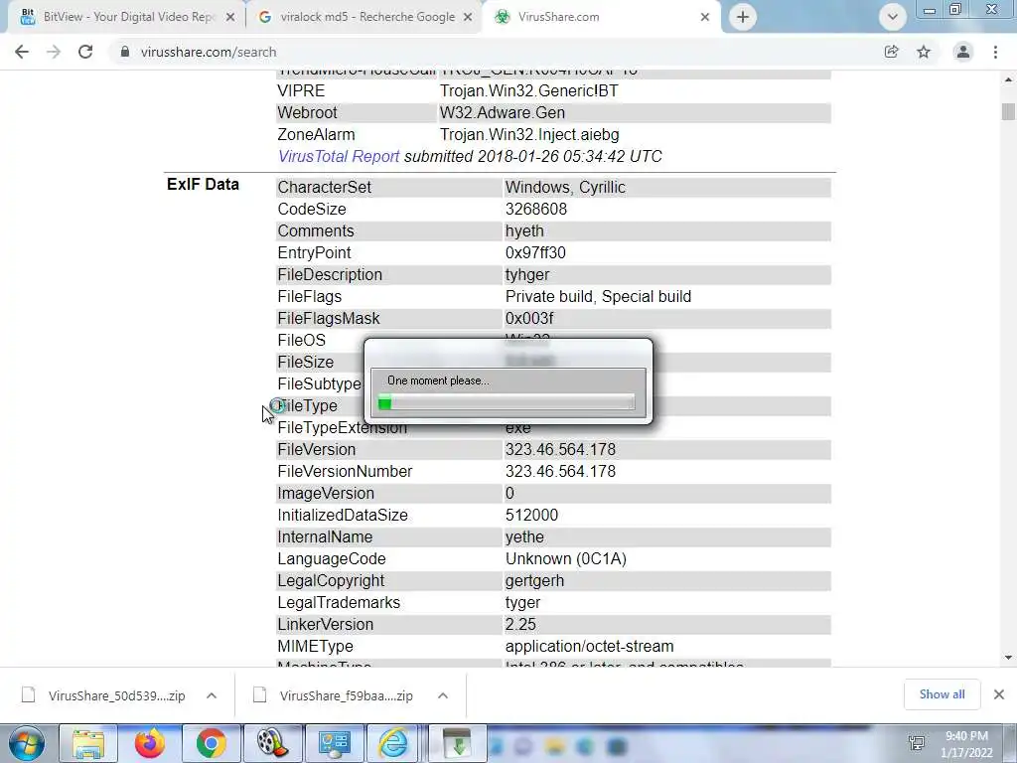Launch Internet Explorer from taskbar
1017x763 pixels.
tap(393, 743)
